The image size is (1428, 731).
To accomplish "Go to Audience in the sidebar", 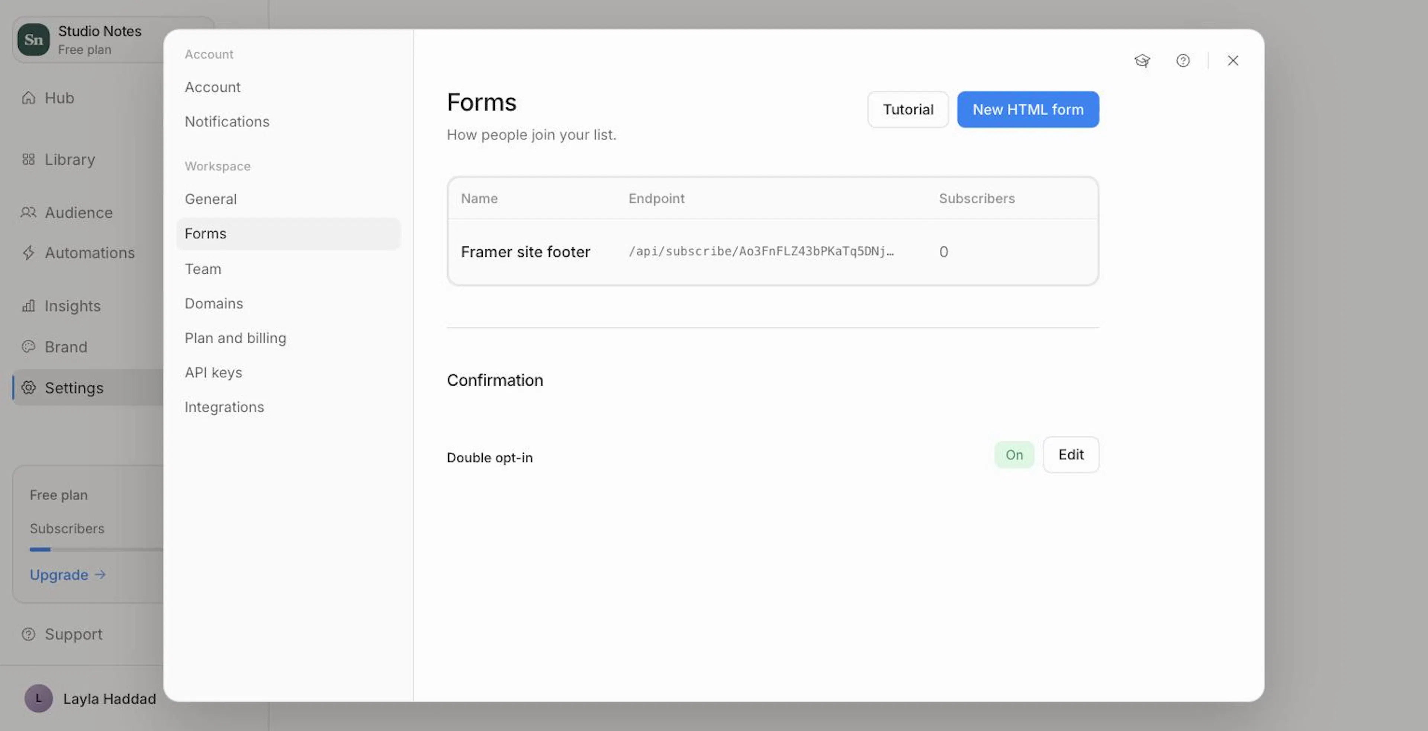I will (79, 212).
